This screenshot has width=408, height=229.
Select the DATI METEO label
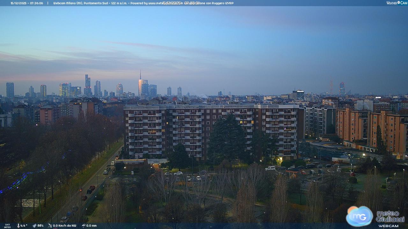tap(7, 226)
